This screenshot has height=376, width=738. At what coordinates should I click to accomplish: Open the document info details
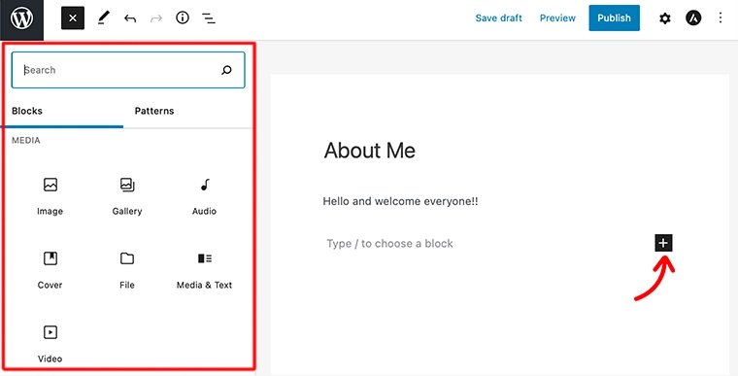[183, 17]
